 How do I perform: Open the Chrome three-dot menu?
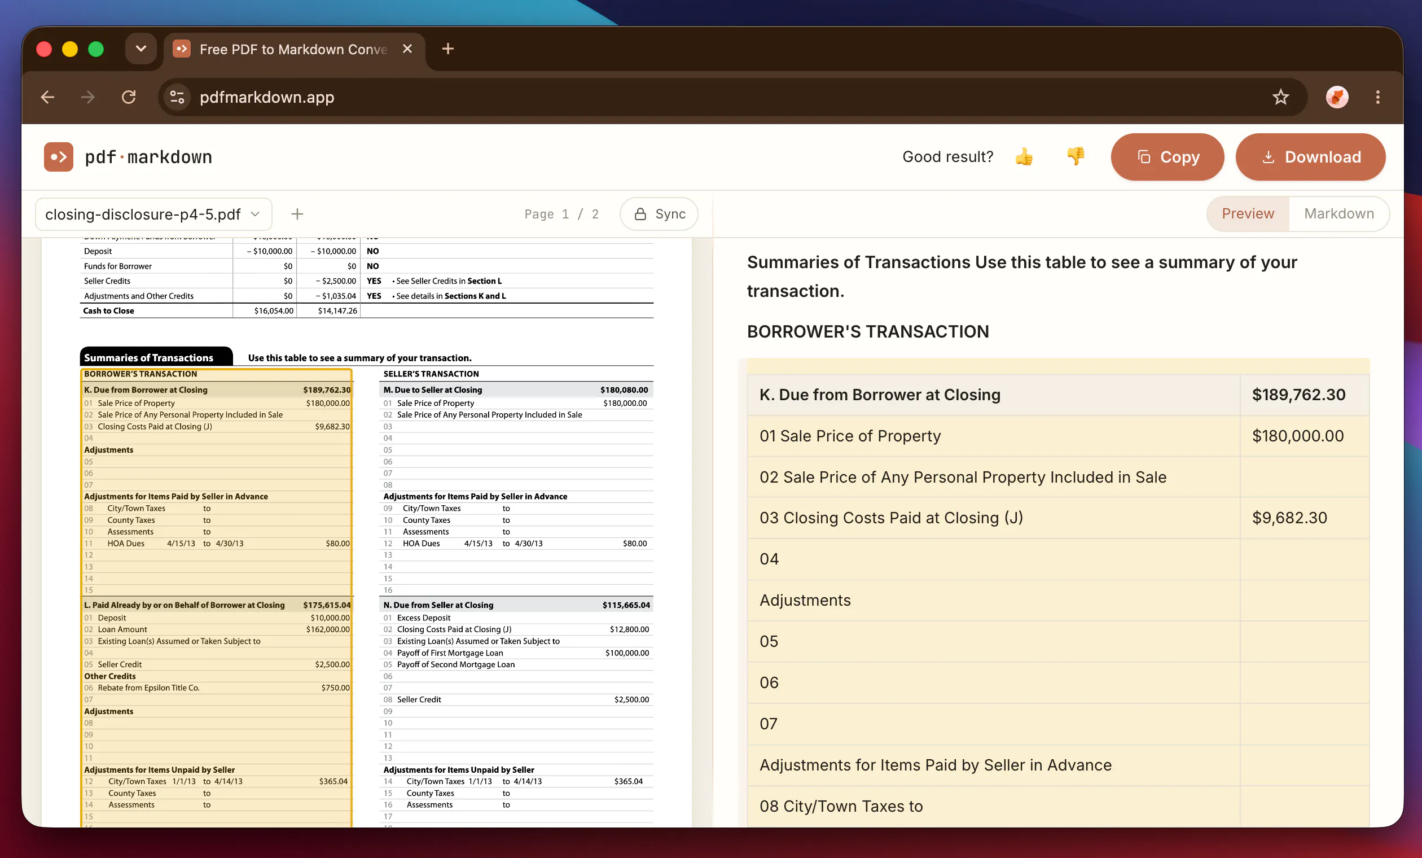1377,97
